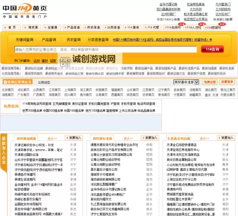The image size is (238, 216).
Task: Visit 114人才网 in the nav bar
Action: tap(193, 28)
